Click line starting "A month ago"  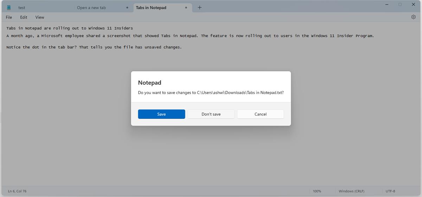(190, 36)
